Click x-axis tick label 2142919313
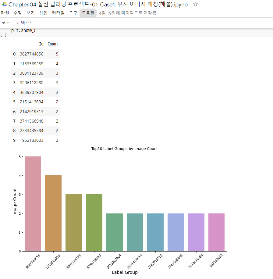This screenshot has height=279, width=273. click(x=155, y=261)
